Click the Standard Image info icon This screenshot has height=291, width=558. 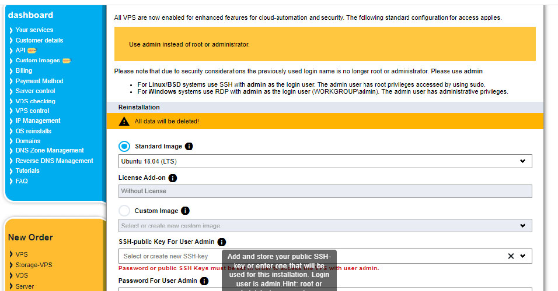coord(189,146)
